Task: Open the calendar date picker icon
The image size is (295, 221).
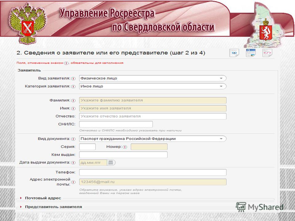Action: pyautogui.click(x=111, y=163)
